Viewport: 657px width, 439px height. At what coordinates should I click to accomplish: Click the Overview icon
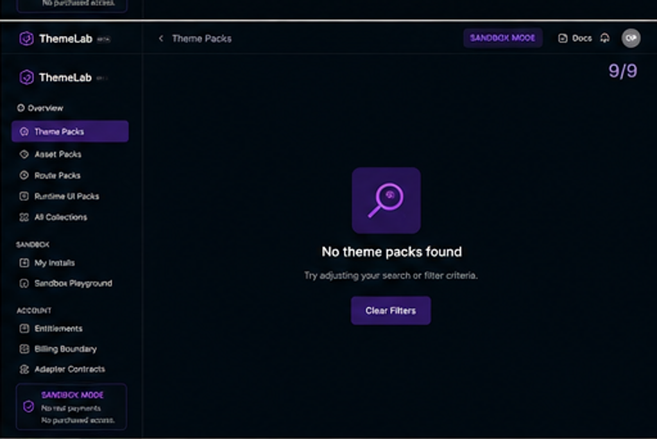pyautogui.click(x=21, y=108)
